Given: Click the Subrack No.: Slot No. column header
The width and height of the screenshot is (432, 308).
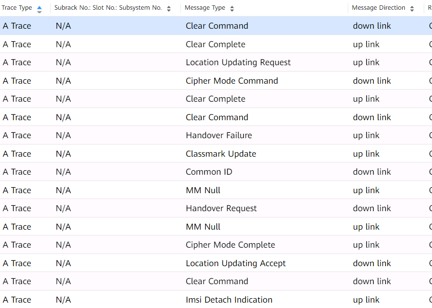Looking at the screenshot, I should click(108, 8).
